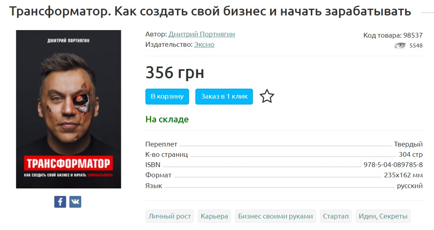
Task: Add book to favorites with star icon
Action: (267, 96)
